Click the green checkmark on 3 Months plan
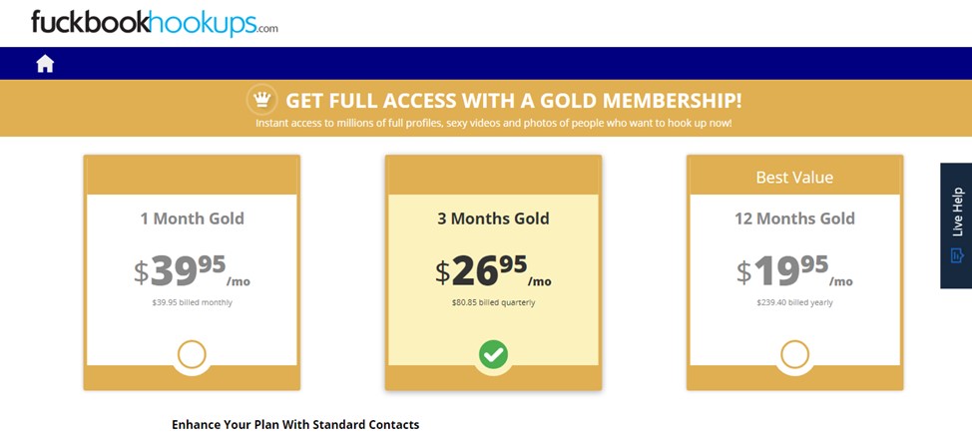972x447 pixels. [493, 354]
